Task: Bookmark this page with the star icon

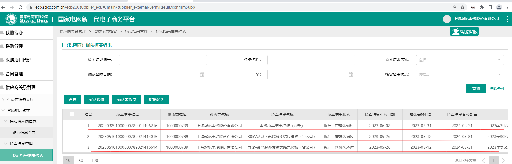Action: 463,7
